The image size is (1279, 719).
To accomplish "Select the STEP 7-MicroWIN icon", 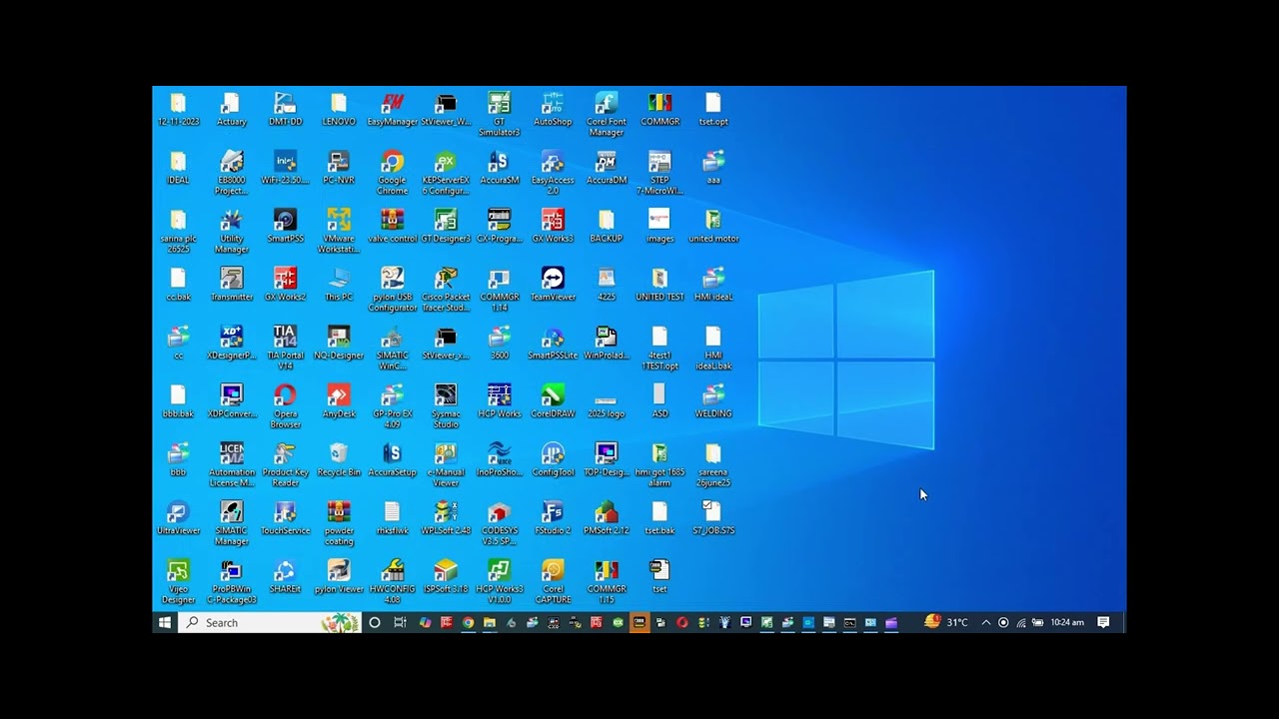I will (659, 173).
